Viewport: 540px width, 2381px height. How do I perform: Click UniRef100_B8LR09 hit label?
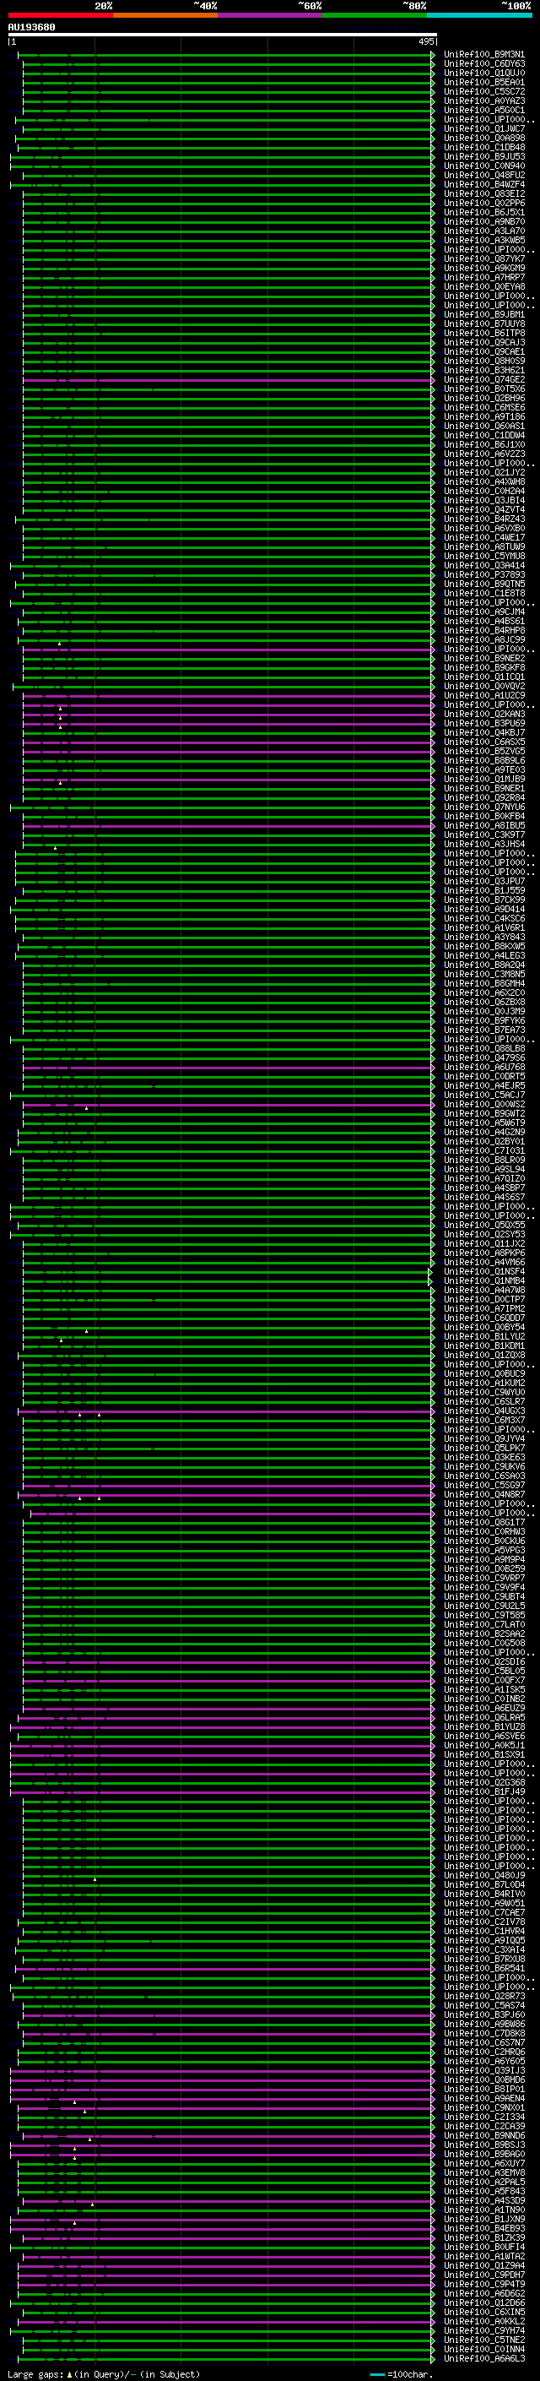[x=483, y=1160]
